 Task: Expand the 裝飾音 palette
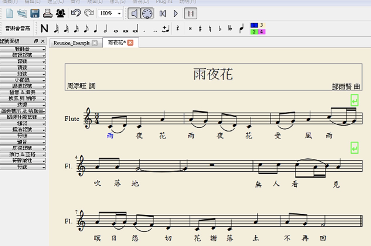point(23,49)
